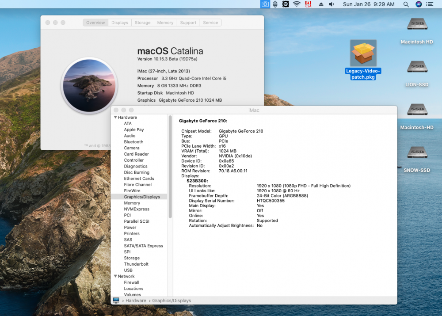The image size is (442, 316).
Task: Collapse the Hardware section triangle
Action: (115, 117)
